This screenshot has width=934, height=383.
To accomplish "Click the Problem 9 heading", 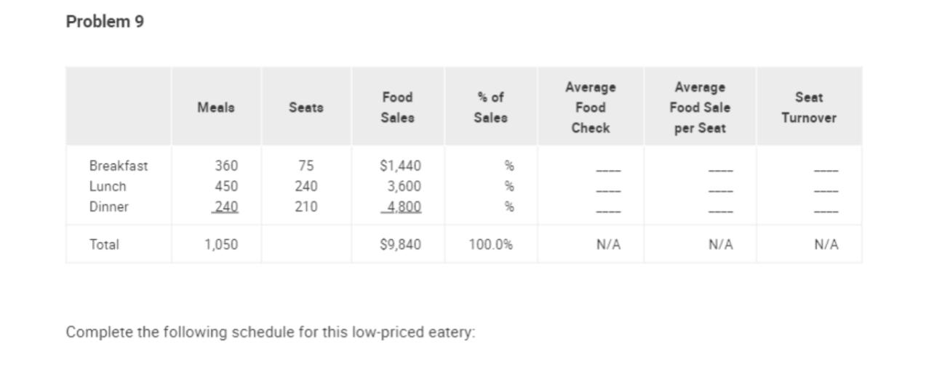I will [105, 22].
